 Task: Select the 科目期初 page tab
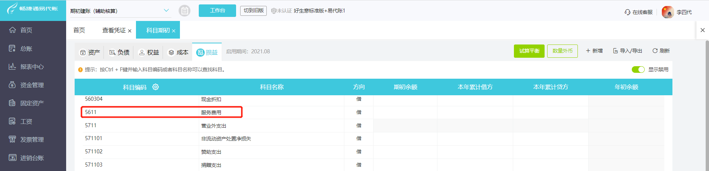[158, 30]
